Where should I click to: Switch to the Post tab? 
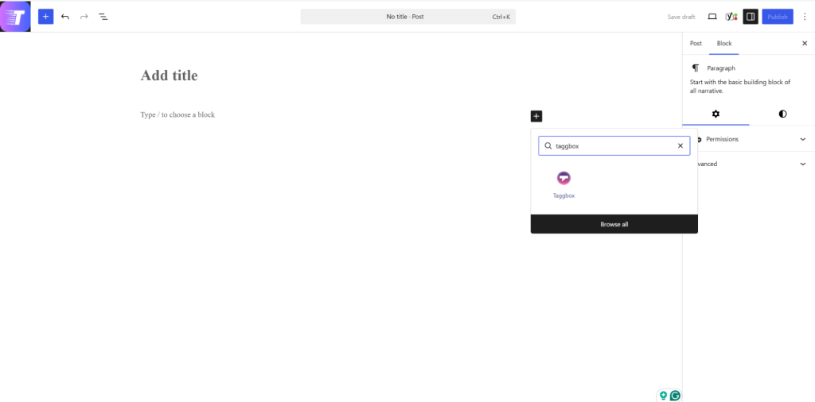tap(696, 44)
